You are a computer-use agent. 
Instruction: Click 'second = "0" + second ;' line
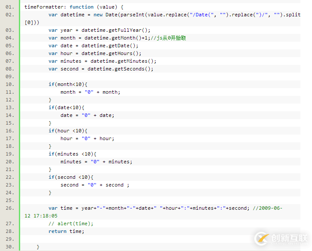click(95, 185)
